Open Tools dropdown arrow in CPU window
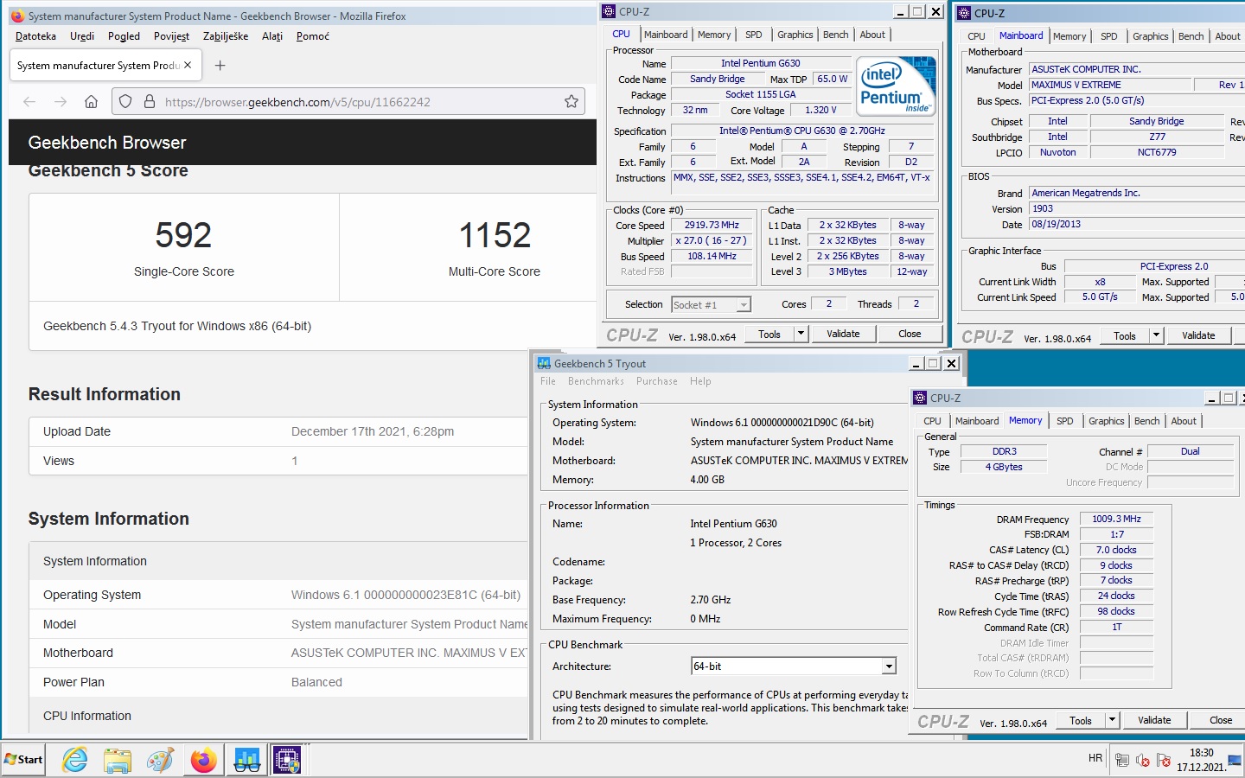 [x=801, y=334]
